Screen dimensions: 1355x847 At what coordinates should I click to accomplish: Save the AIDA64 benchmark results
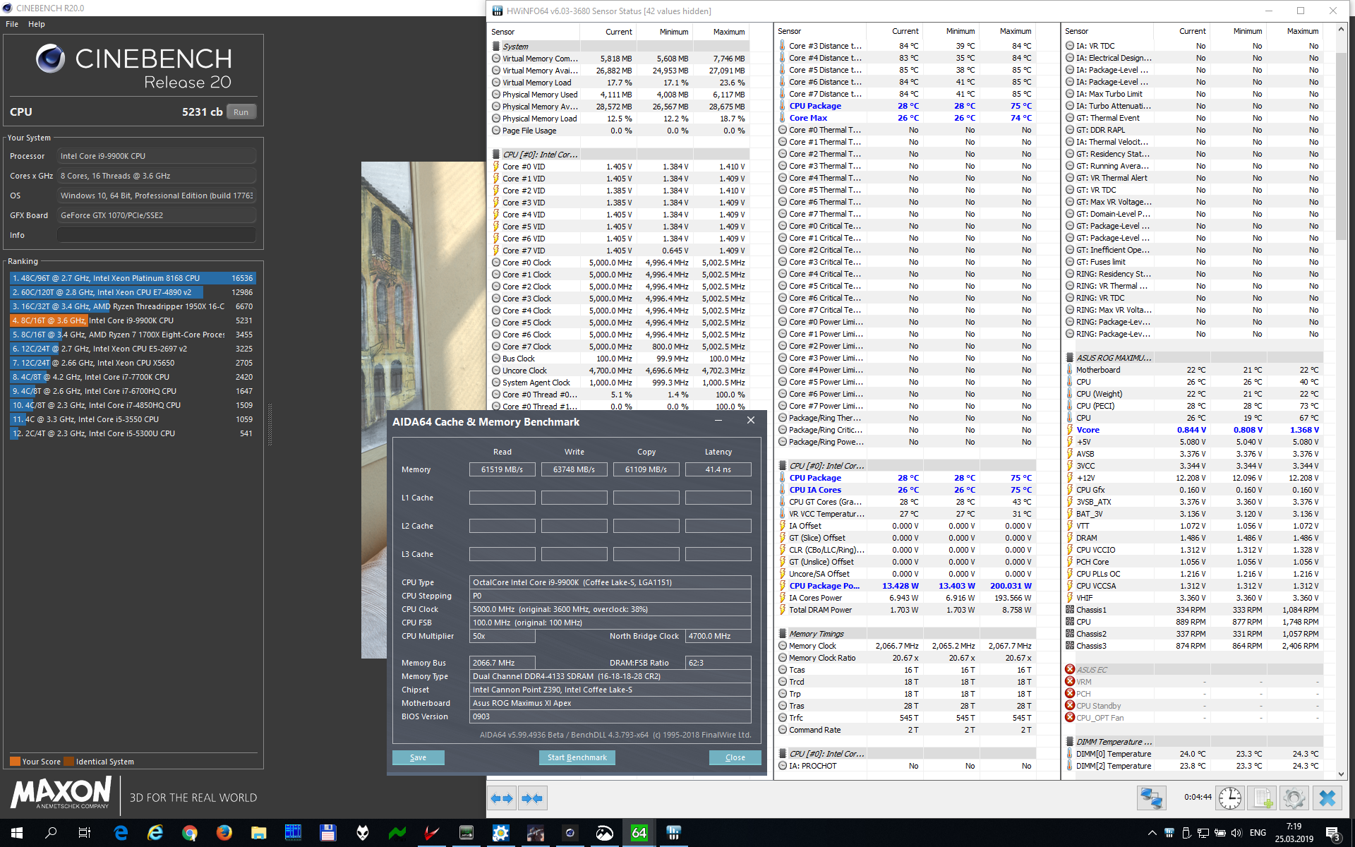418,757
